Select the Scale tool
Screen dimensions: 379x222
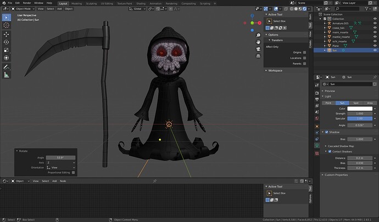(x=7, y=50)
